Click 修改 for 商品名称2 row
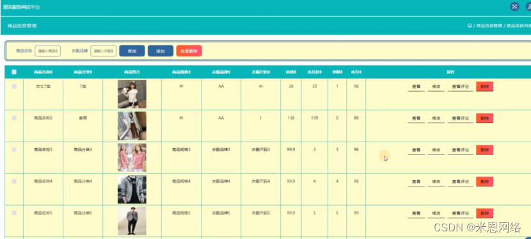The height and width of the screenshot is (239, 531). pyautogui.click(x=436, y=119)
